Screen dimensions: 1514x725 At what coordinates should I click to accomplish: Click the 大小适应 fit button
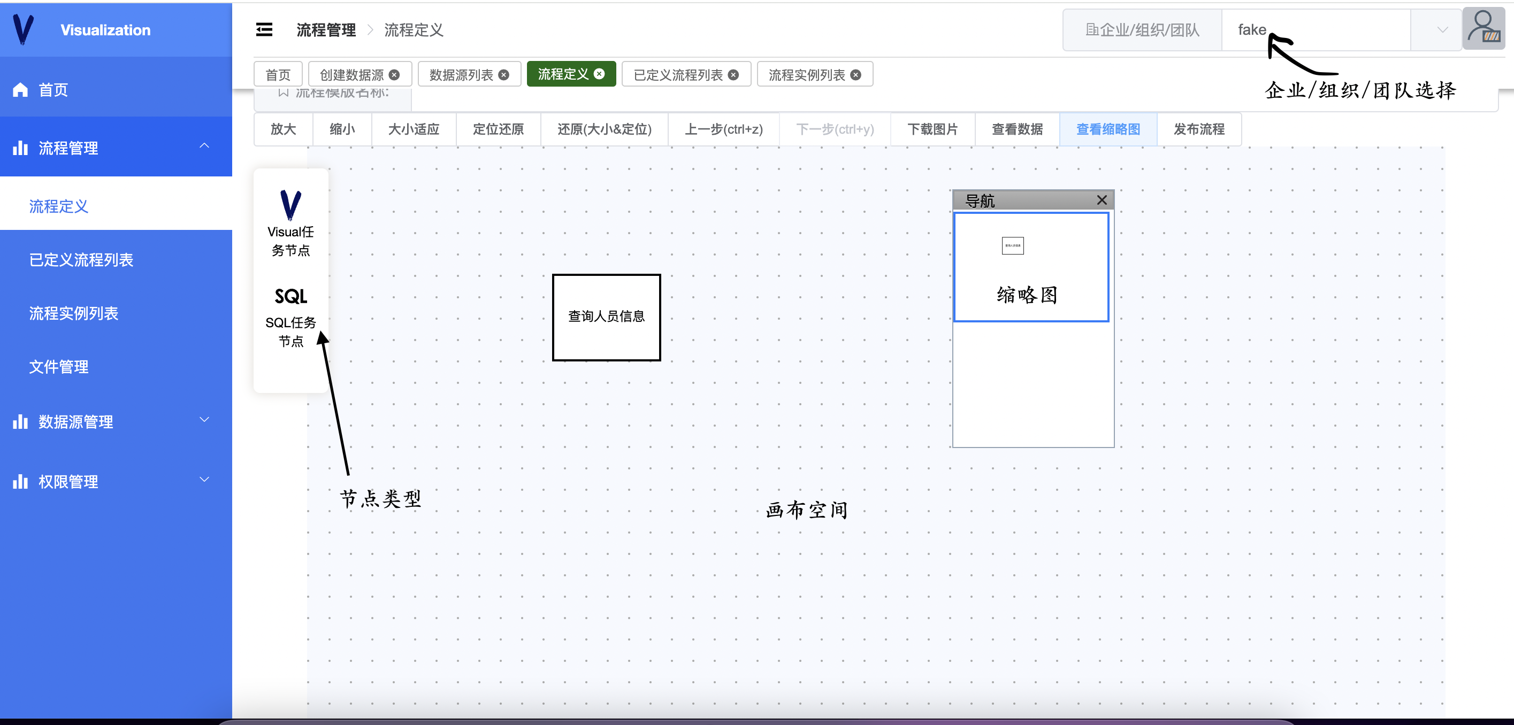point(414,129)
